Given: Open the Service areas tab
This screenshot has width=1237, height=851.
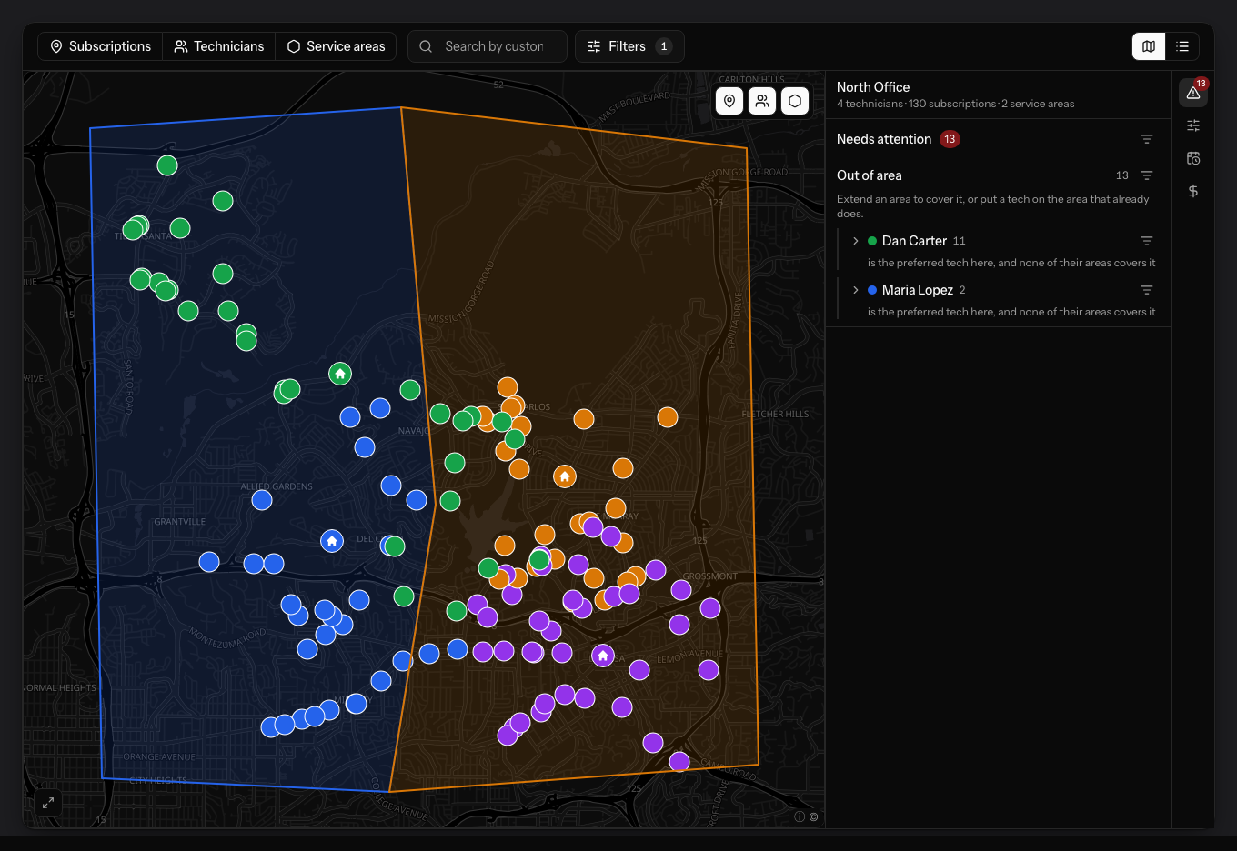Looking at the screenshot, I should coord(337,46).
